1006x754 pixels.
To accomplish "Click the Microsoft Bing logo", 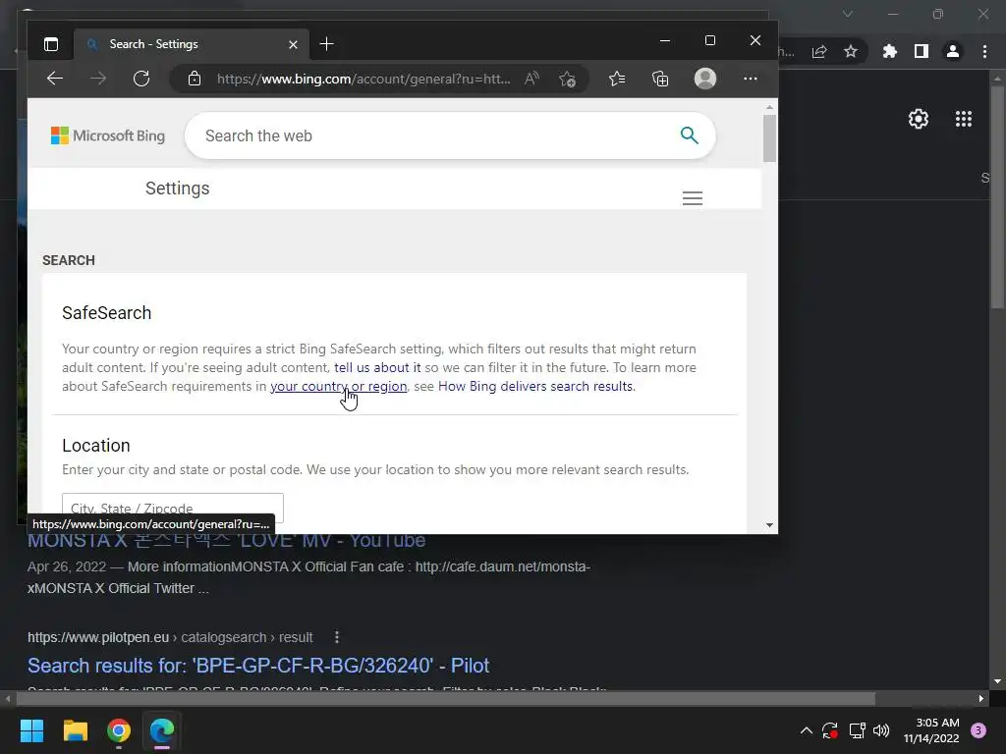I will coord(108,135).
